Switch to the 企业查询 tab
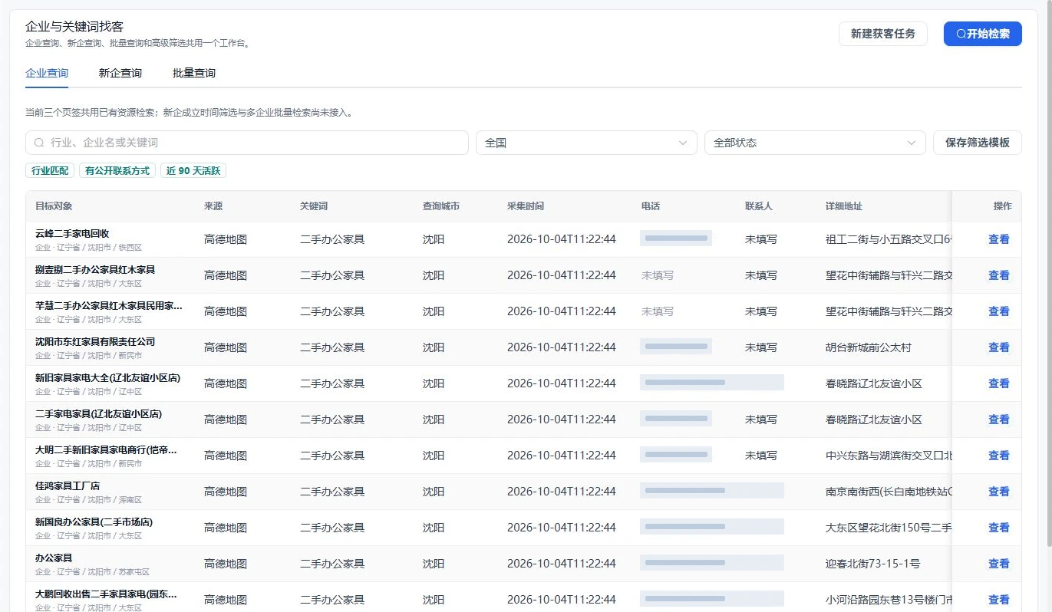 [x=47, y=74]
